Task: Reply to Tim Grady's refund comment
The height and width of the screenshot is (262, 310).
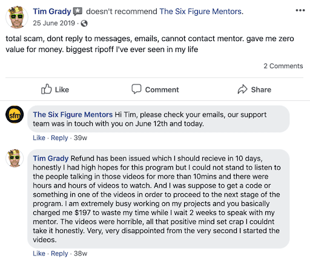Action: [x=59, y=254]
